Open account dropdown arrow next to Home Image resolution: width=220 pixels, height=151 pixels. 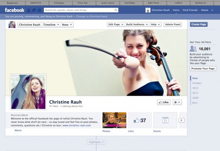(212, 10)
